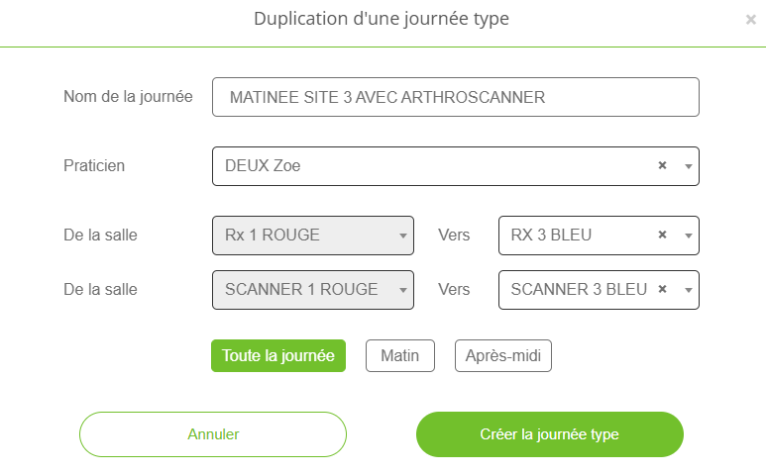Viewport: 766px width, 474px height.
Task: Select the Toute la journée option
Action: [x=277, y=356]
